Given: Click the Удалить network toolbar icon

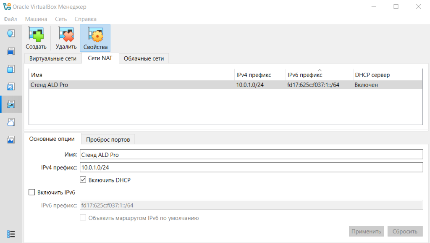Looking at the screenshot, I should pos(66,38).
